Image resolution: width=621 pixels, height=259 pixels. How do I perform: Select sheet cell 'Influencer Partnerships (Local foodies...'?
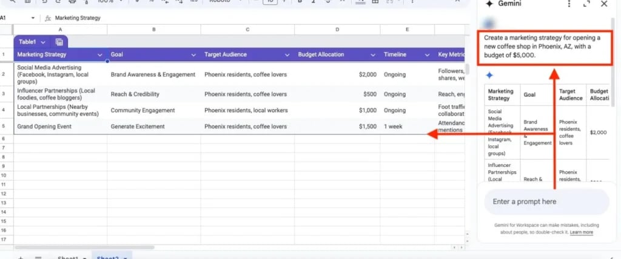coord(60,94)
